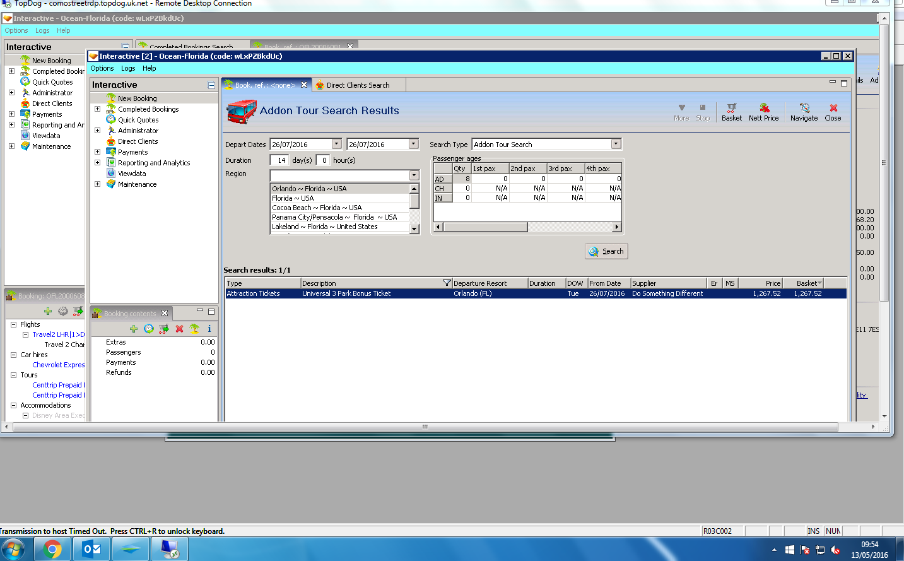This screenshot has width=904, height=561.
Task: Open Logs menu in the background Interactive window
Action: (x=42, y=30)
